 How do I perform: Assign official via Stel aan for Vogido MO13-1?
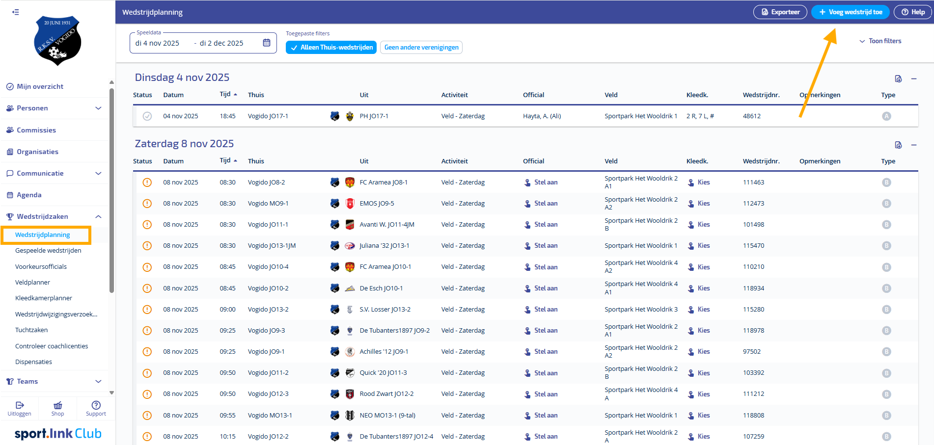(541, 416)
